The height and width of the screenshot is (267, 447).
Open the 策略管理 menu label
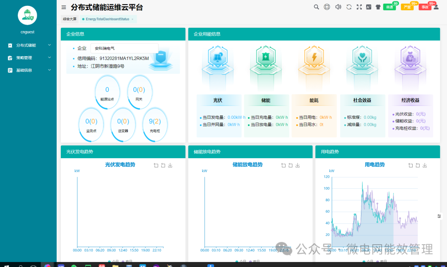tap(24, 58)
